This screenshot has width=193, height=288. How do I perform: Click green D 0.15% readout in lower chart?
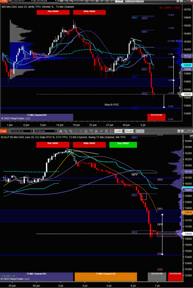click(7, 276)
